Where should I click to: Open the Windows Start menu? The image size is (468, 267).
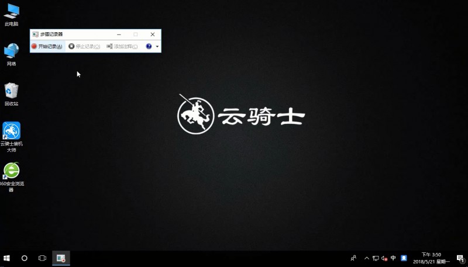click(x=6, y=258)
